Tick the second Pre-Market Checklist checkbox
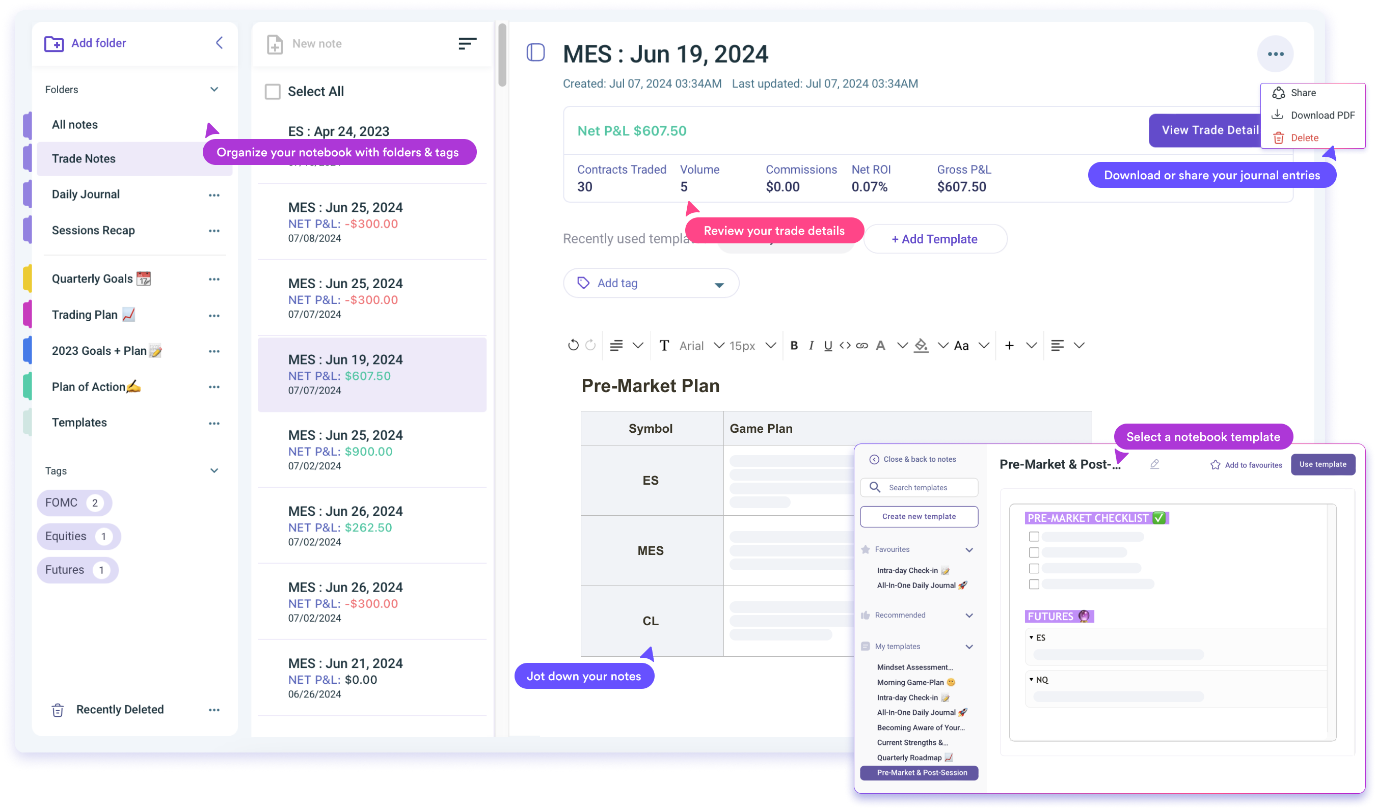1376x809 pixels. point(1034,552)
